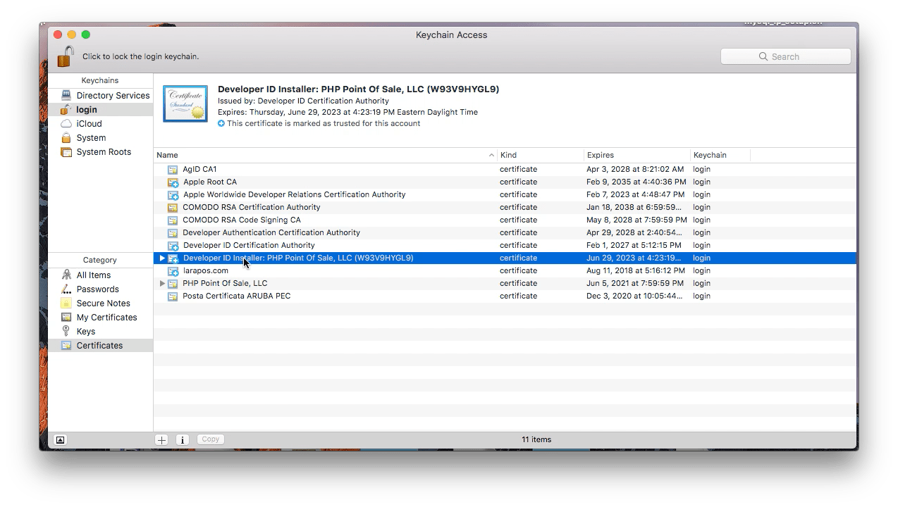
Task: Click expiry date Jun 5, 2021 cell
Action: click(x=634, y=283)
